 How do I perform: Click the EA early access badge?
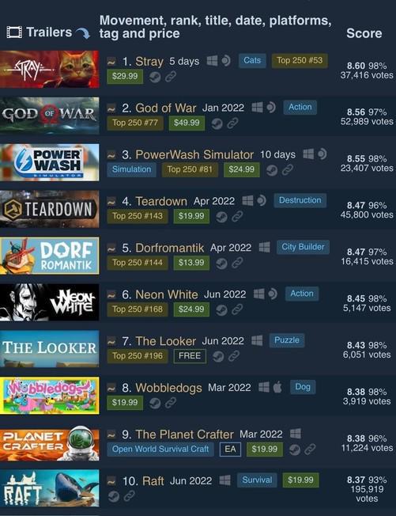click(230, 450)
